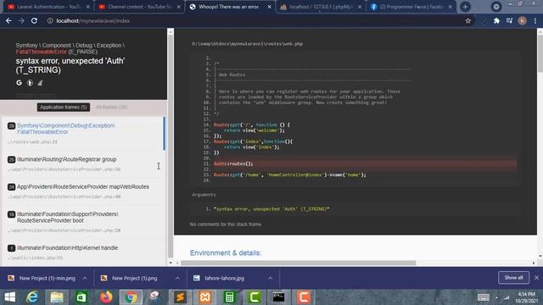Click the web.php file path header

click(247, 44)
